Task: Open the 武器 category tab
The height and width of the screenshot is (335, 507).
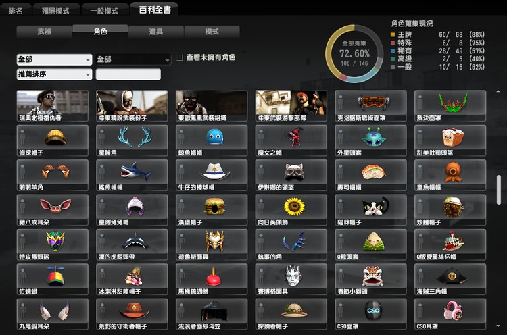Action: [45, 32]
